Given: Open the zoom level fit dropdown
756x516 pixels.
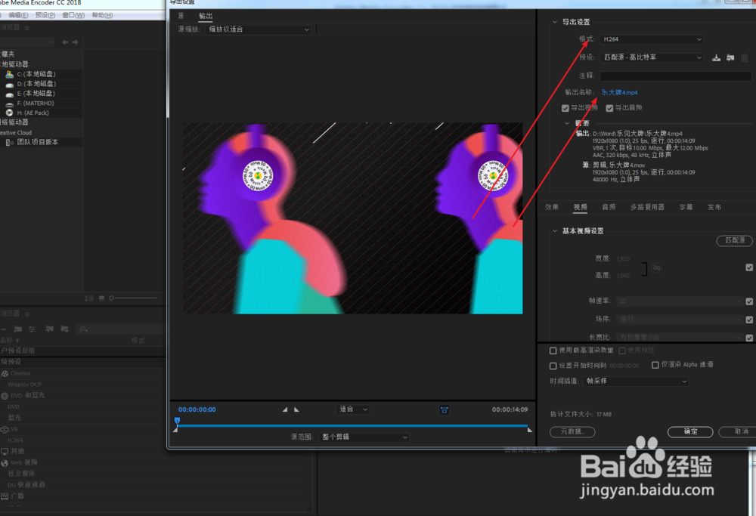Looking at the screenshot, I should point(352,409).
